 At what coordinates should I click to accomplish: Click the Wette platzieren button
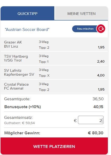[54, 146]
